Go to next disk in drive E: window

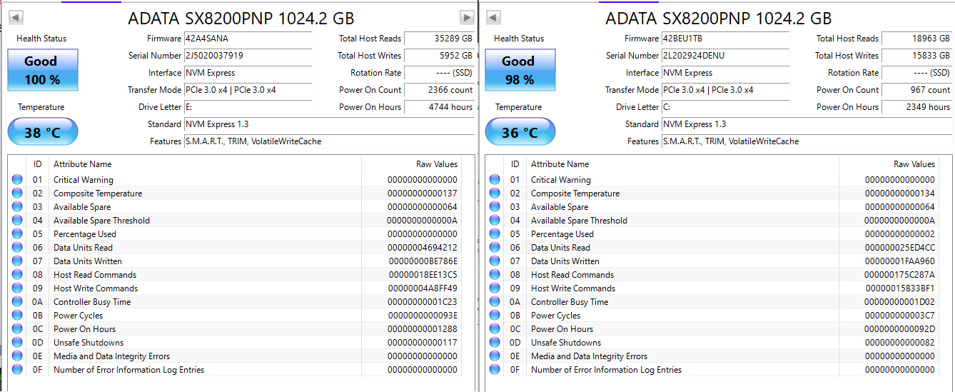[x=467, y=18]
